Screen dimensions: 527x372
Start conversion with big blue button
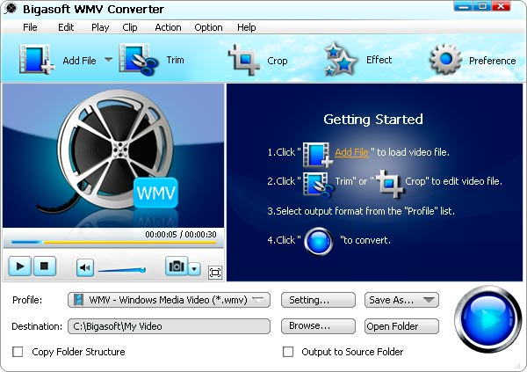[487, 319]
